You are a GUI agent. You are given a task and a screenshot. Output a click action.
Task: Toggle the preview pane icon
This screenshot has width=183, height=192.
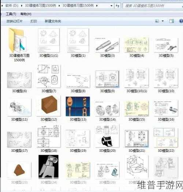pos(172,21)
